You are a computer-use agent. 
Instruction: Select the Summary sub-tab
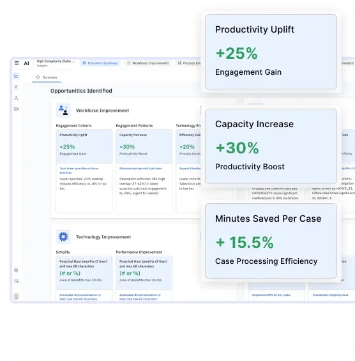(x=47, y=77)
